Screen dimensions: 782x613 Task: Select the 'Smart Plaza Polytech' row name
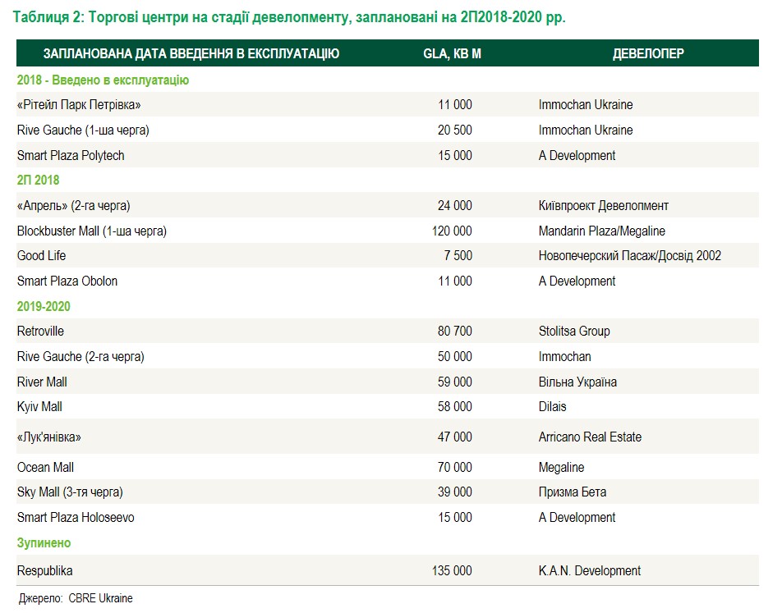[71, 155]
